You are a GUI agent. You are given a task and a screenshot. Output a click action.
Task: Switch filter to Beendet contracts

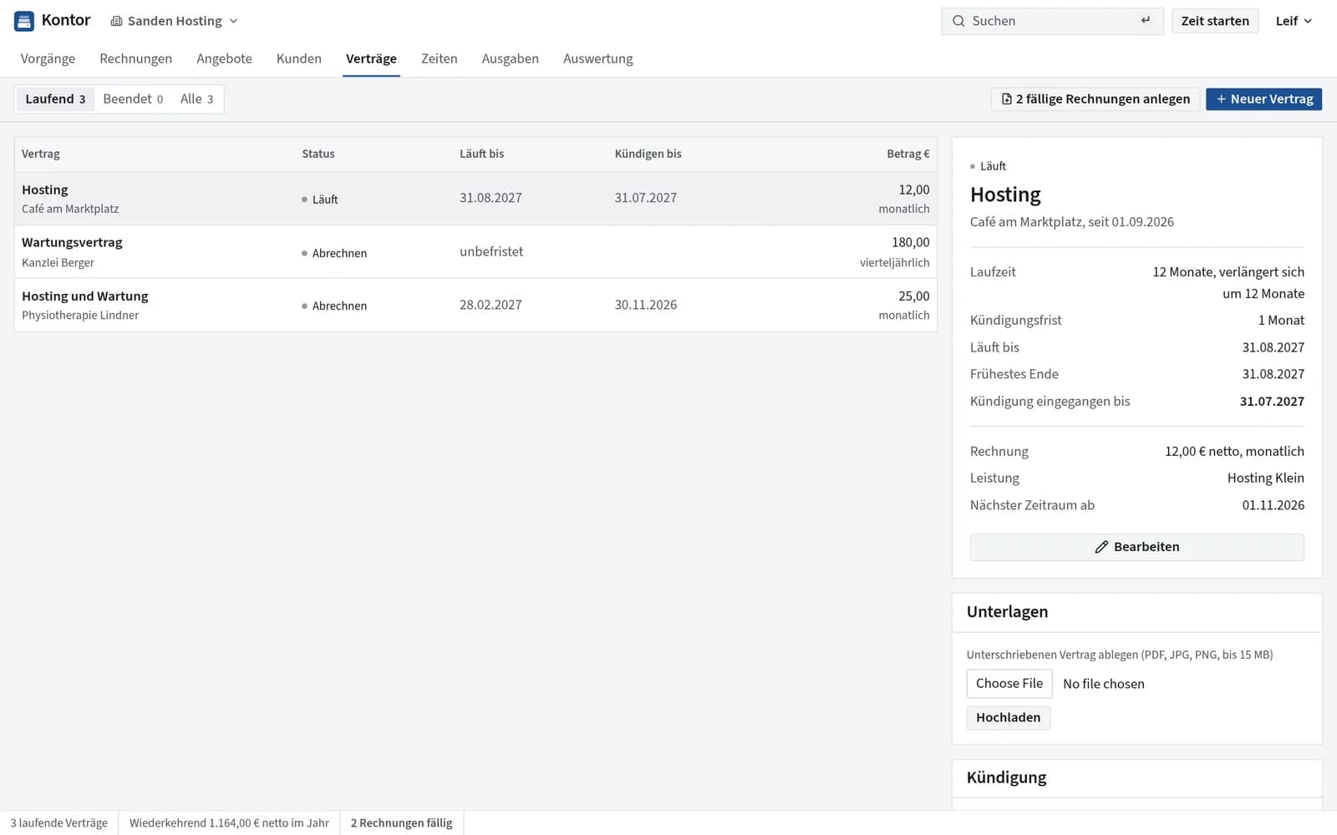[x=133, y=99]
